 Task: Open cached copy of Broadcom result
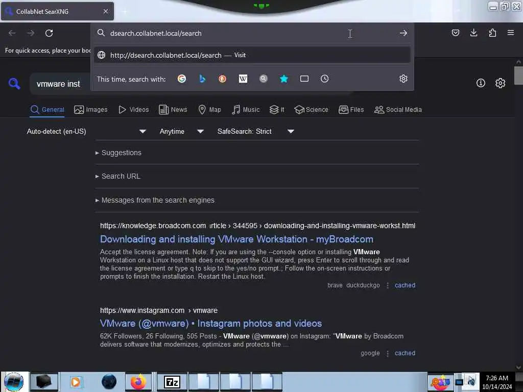tap(405, 285)
